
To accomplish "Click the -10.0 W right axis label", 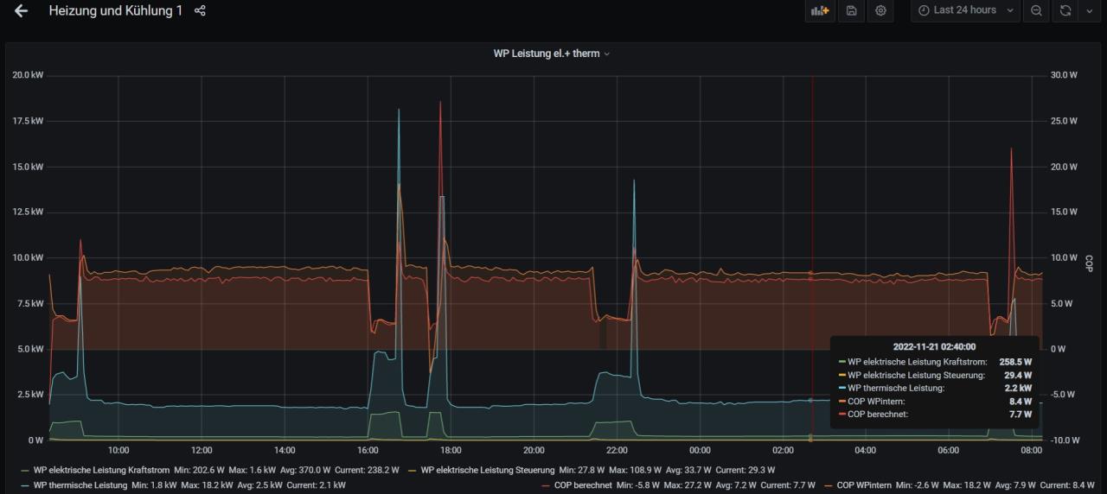I will [1063, 440].
